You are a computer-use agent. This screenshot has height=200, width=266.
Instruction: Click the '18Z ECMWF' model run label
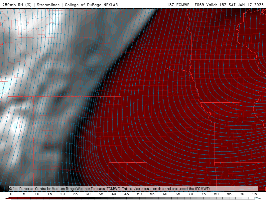coord(178,5)
